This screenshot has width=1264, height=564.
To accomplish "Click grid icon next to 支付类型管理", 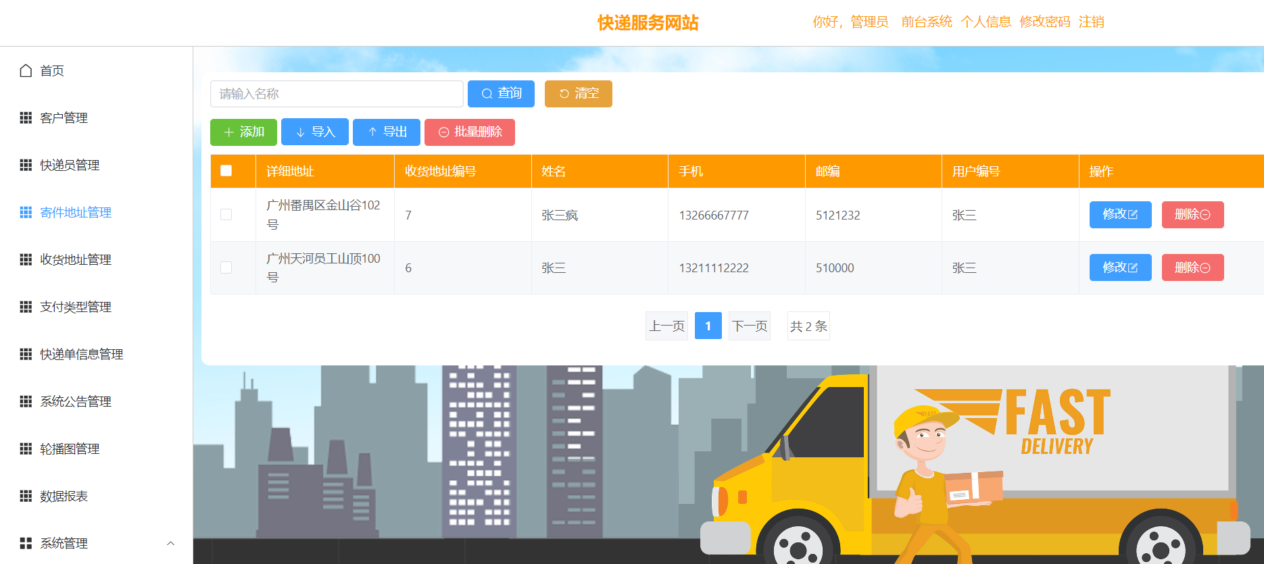I will (x=26, y=307).
